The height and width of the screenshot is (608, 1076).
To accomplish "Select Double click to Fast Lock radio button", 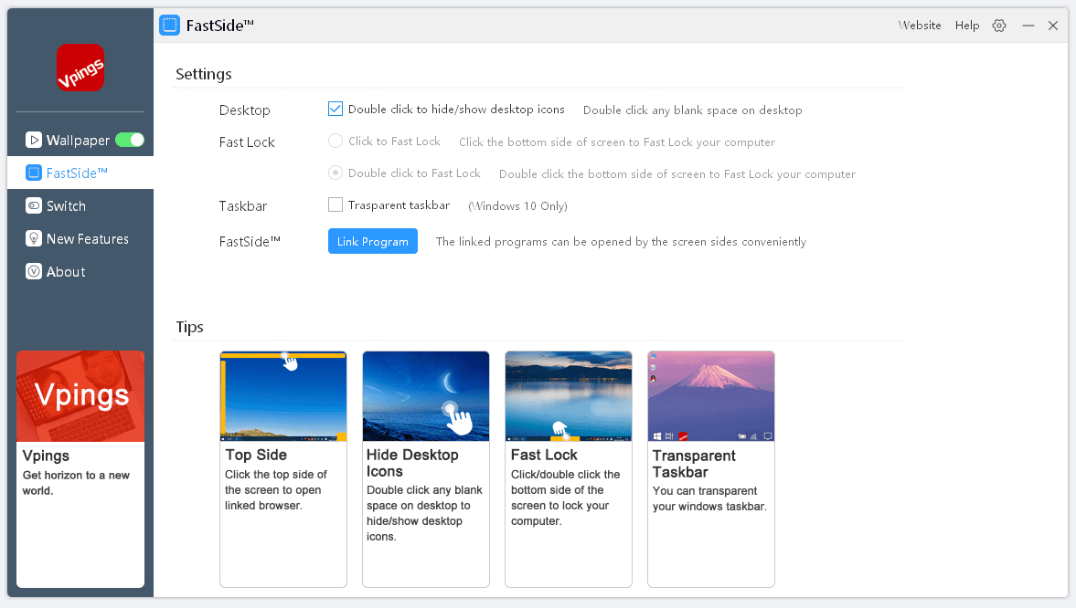I will tap(335, 173).
